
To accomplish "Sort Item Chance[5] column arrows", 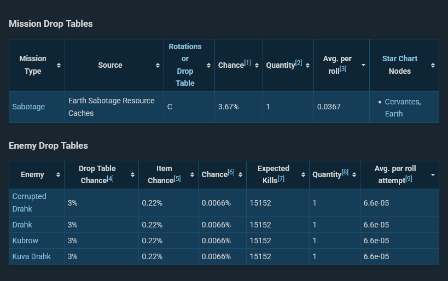I will pyautogui.click(x=192, y=174).
